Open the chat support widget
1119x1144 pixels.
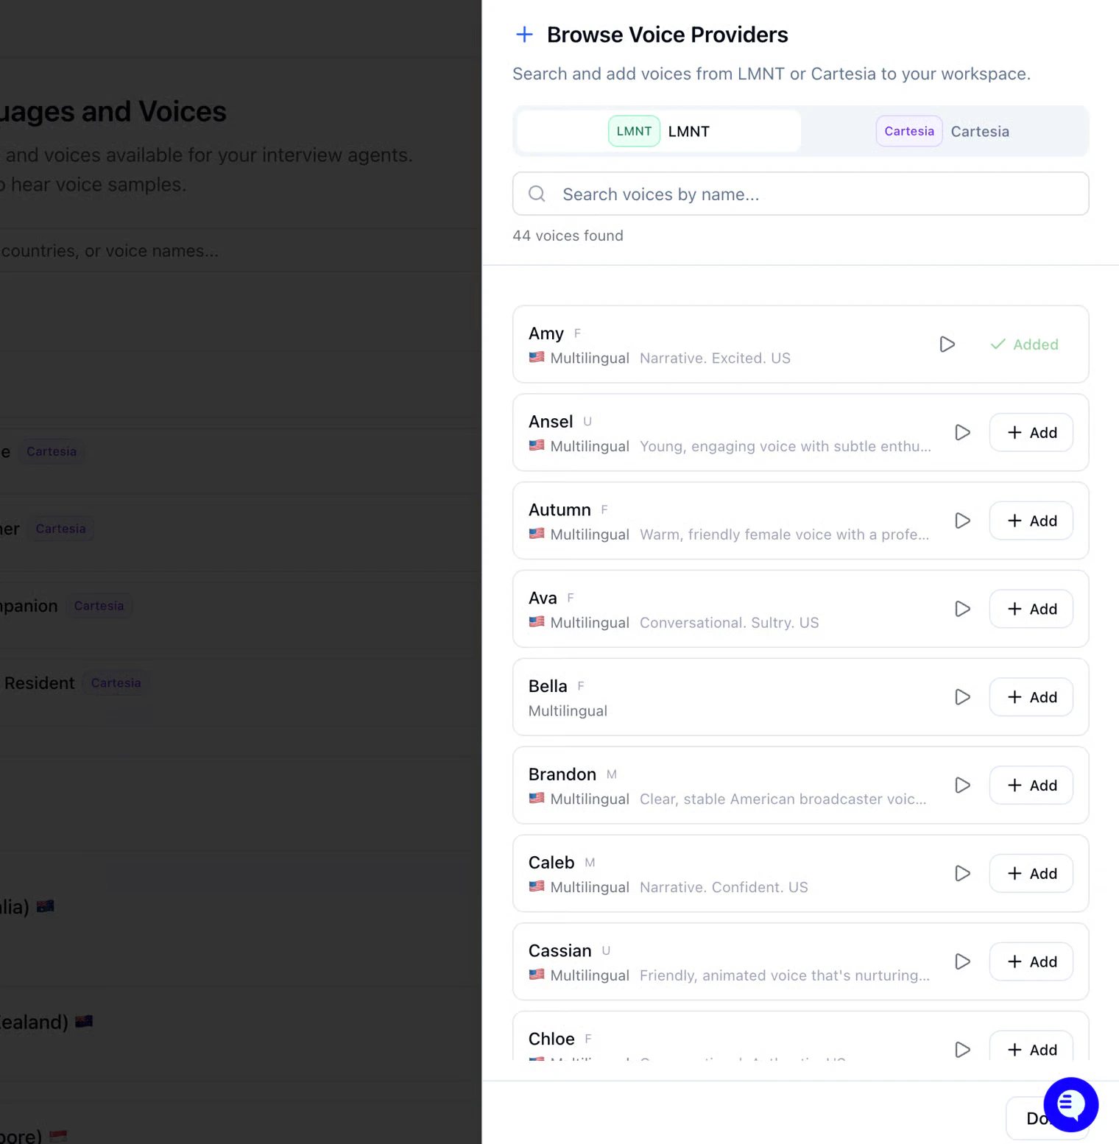coord(1070,1104)
